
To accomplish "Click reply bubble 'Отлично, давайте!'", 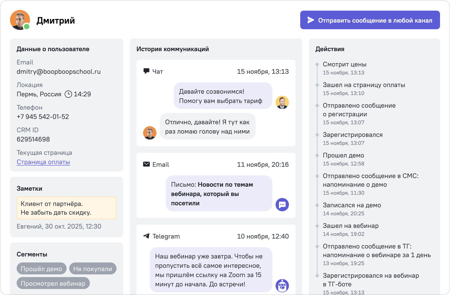I will [x=208, y=126].
